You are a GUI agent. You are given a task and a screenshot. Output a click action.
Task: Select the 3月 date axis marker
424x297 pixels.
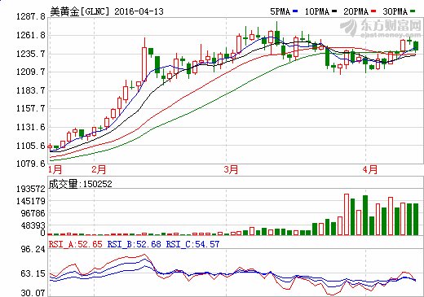(x=231, y=170)
